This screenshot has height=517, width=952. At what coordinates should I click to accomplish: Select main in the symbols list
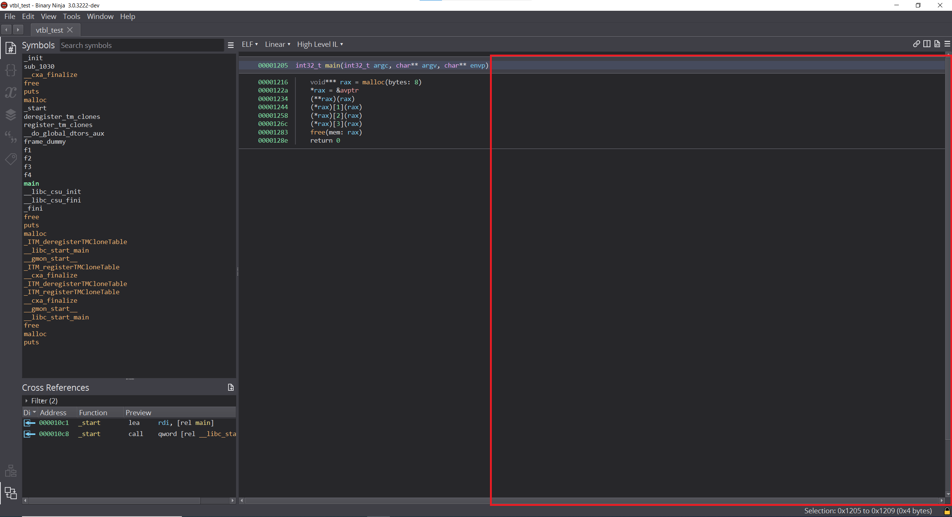[x=31, y=183]
